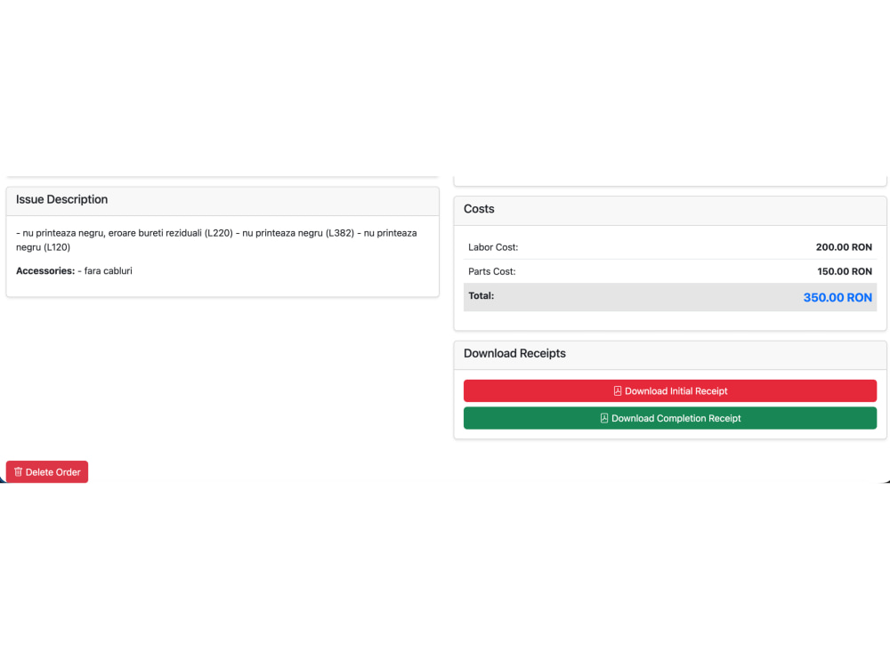The width and height of the screenshot is (890, 667).
Task: Click the Download Completion Receipt button
Action: (x=670, y=418)
